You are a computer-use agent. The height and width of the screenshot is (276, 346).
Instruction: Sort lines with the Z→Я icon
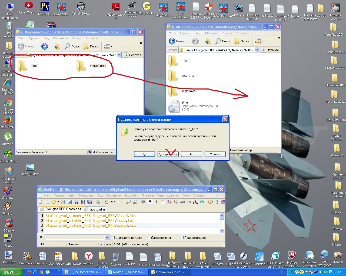click(182, 202)
